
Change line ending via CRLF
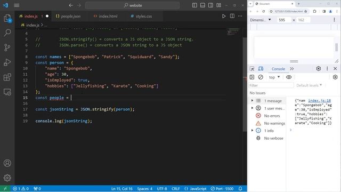click(175, 188)
